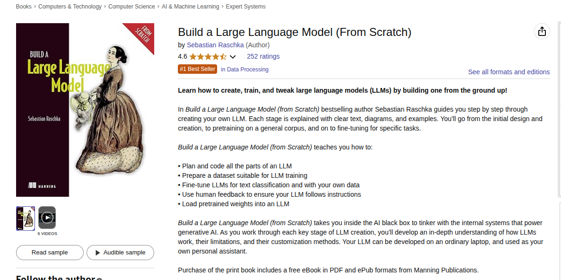
Task: Open Sebastian Raschka author link
Action: (215, 45)
